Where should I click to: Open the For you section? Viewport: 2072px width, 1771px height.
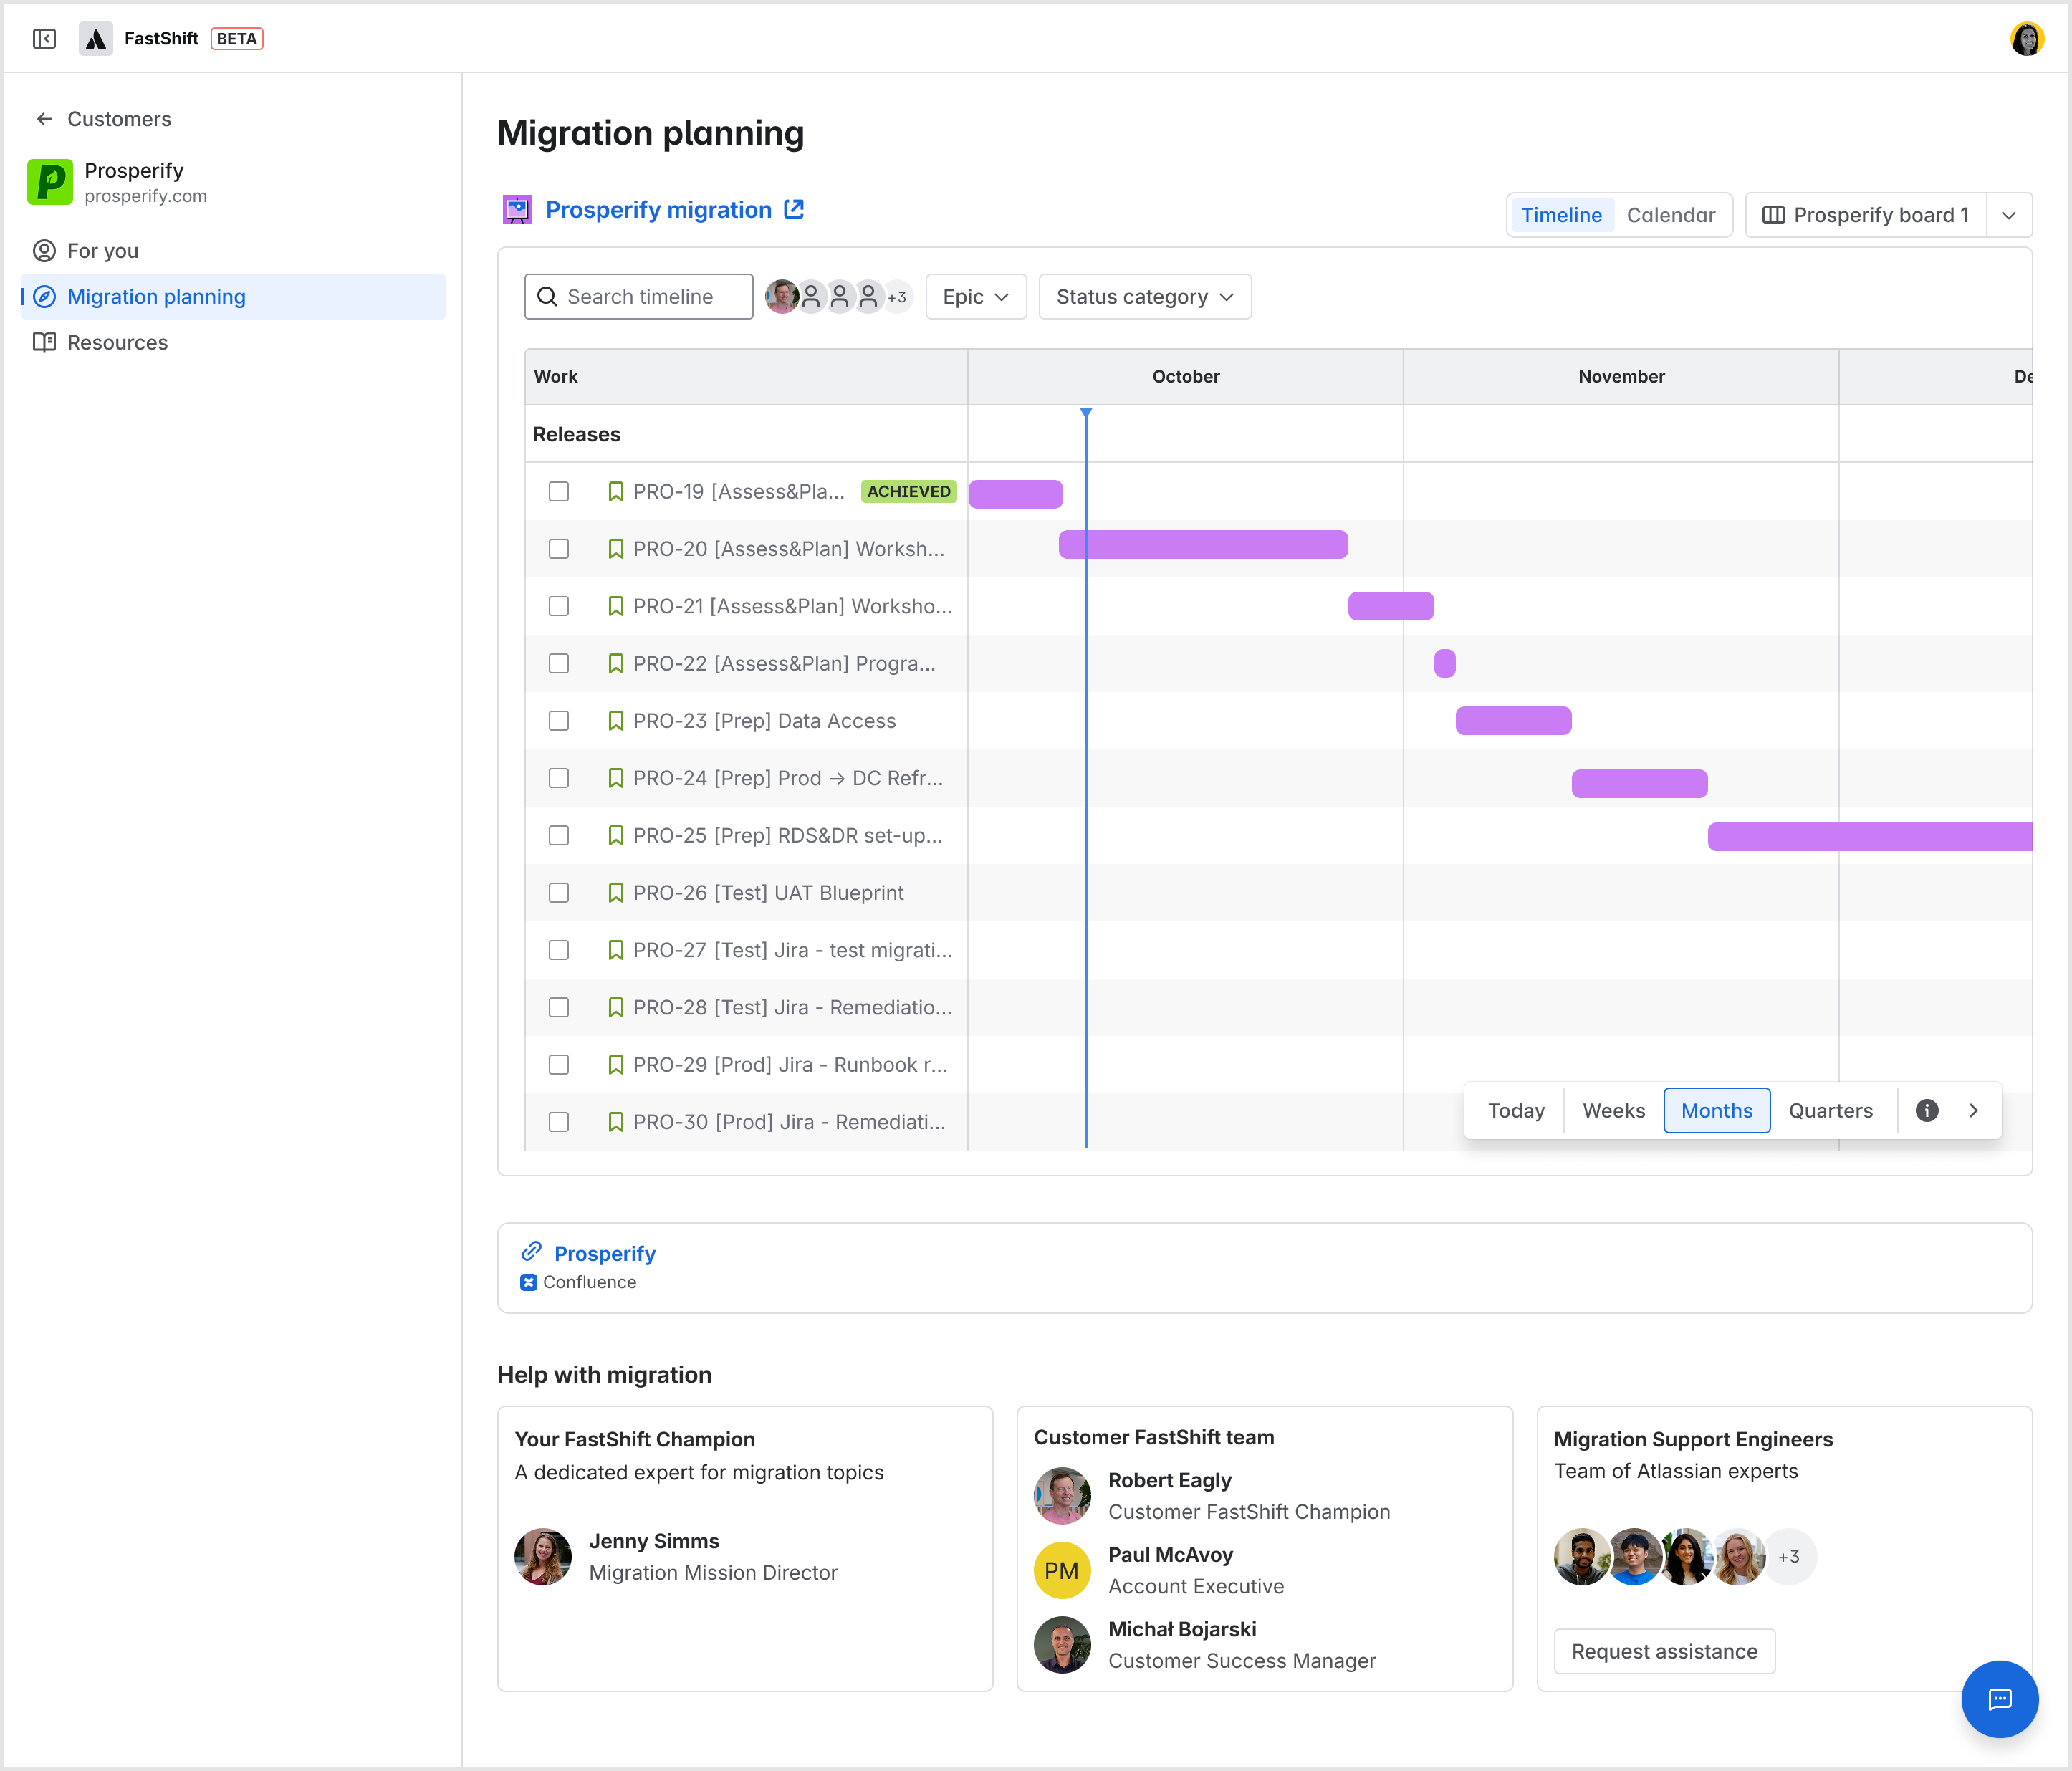click(102, 251)
